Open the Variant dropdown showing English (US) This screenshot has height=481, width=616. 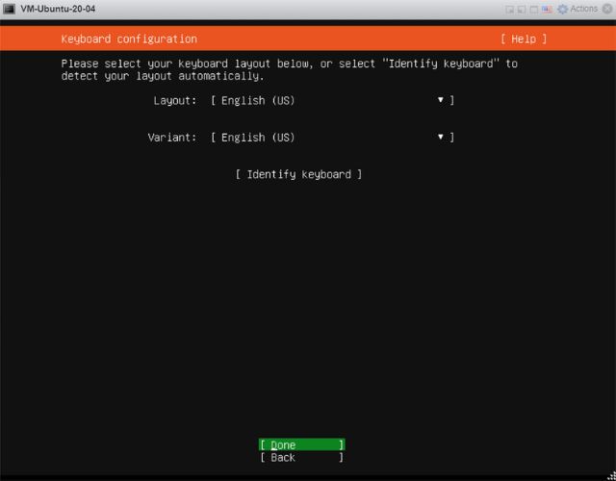332,138
